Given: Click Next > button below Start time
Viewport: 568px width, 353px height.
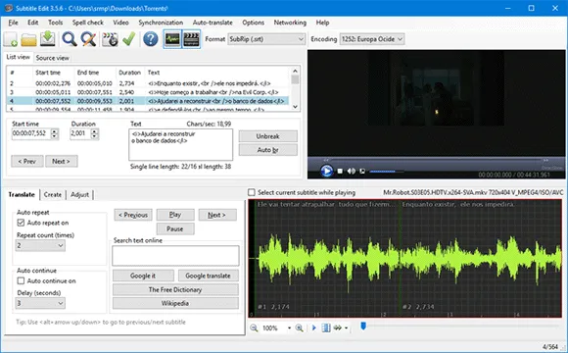Looking at the screenshot, I should click(x=62, y=161).
